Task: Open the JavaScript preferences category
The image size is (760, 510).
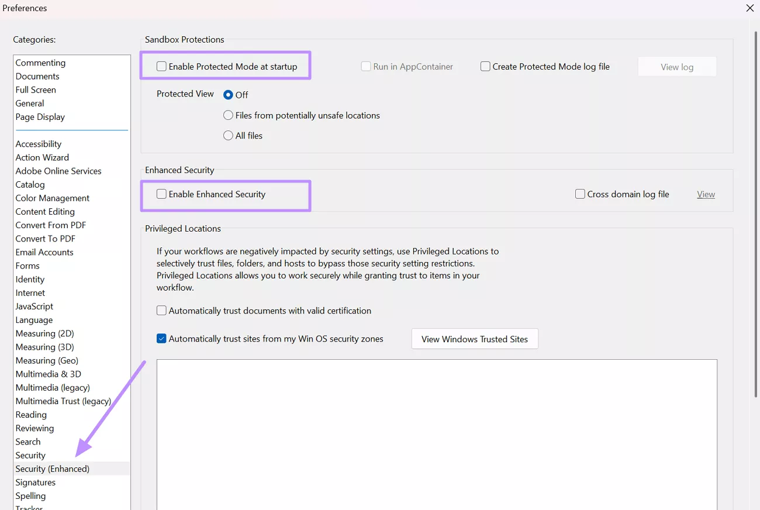Action: coord(34,306)
